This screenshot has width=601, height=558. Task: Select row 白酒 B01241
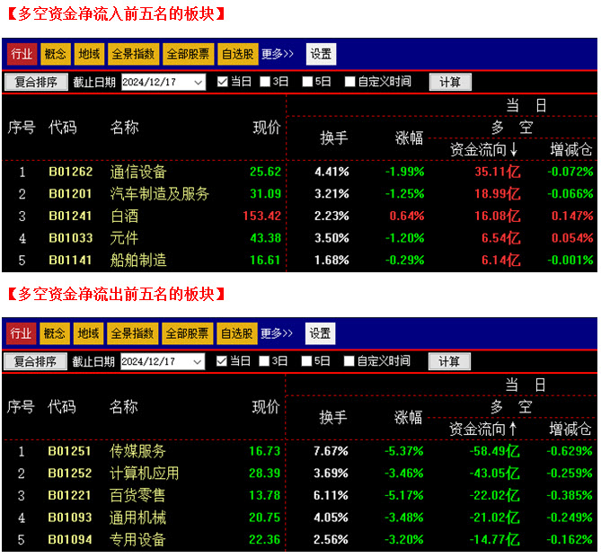click(x=300, y=216)
